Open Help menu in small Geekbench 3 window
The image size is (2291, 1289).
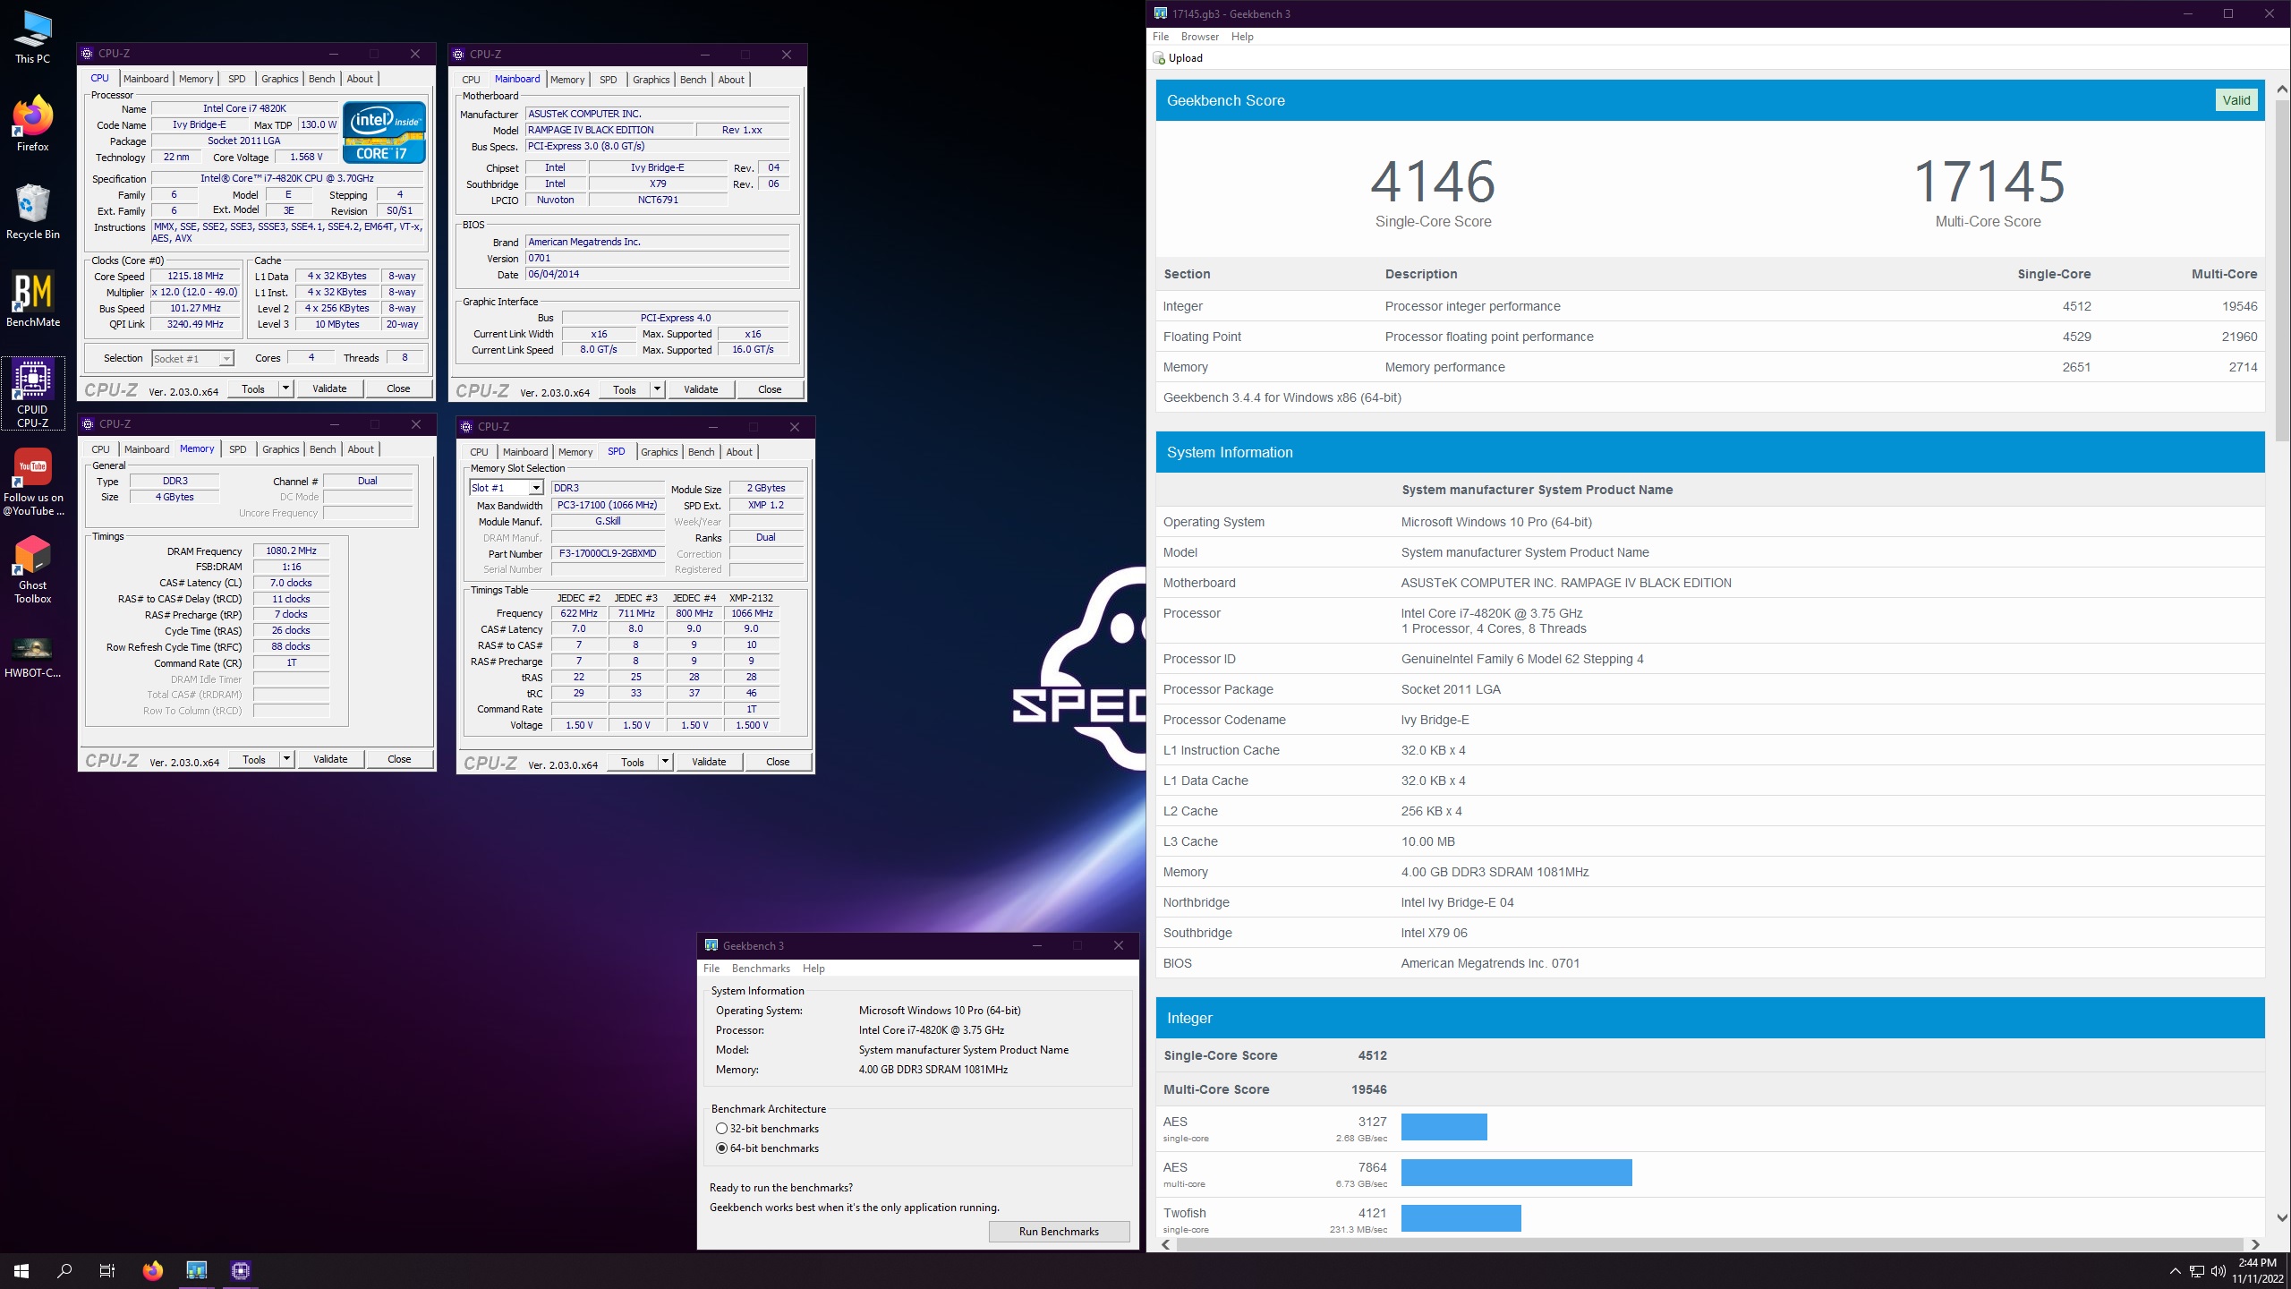[813, 969]
